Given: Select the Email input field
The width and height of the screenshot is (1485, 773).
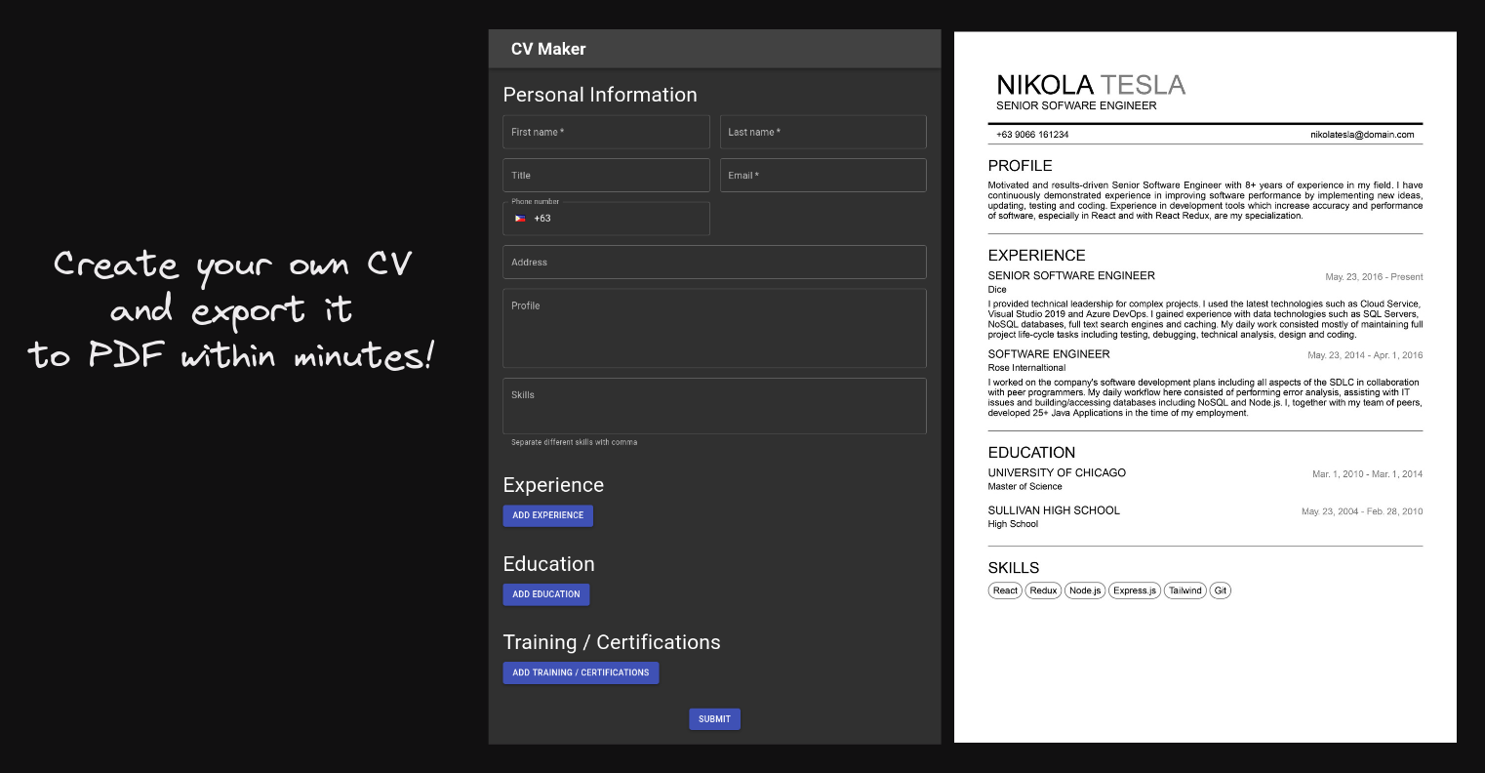Looking at the screenshot, I should 823,176.
